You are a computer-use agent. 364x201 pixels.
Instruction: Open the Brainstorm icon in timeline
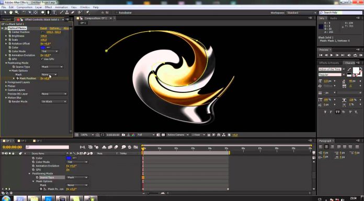[124, 147]
